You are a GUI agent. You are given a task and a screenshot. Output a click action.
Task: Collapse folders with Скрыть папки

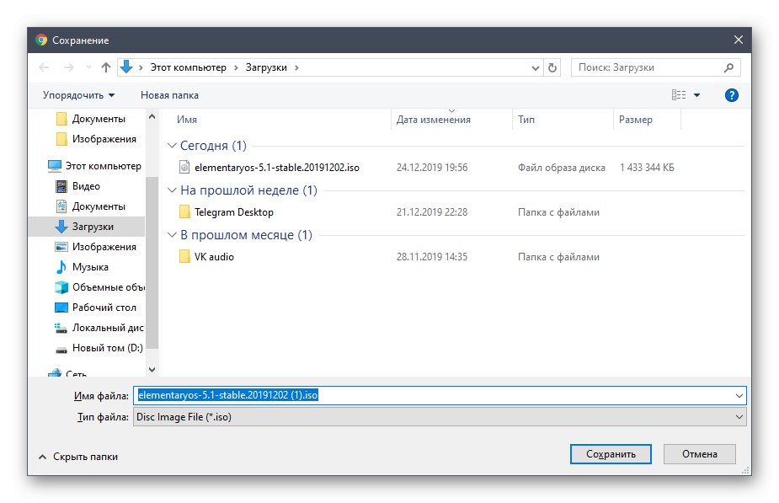(x=78, y=457)
